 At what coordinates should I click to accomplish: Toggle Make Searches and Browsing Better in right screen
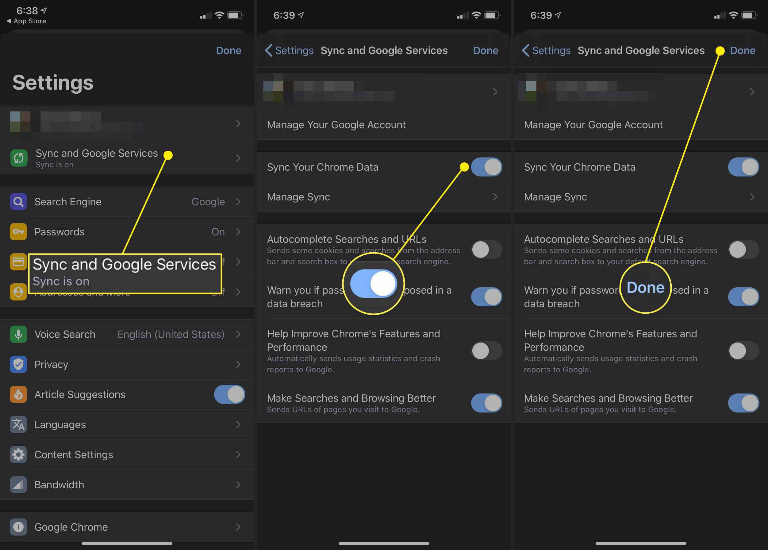click(x=744, y=403)
